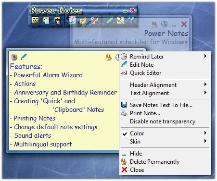Choose Close in the context menu
217x181 pixels.
165,170
